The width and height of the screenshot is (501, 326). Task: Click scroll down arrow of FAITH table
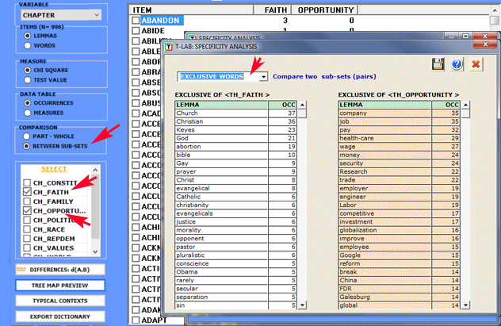click(x=302, y=305)
